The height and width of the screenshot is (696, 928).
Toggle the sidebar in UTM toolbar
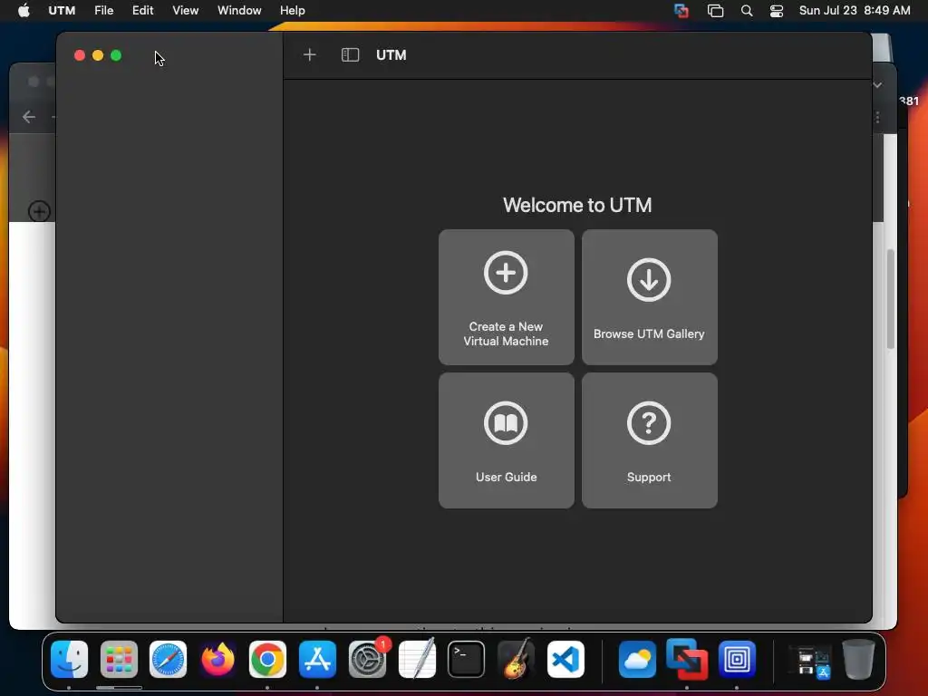pyautogui.click(x=350, y=55)
